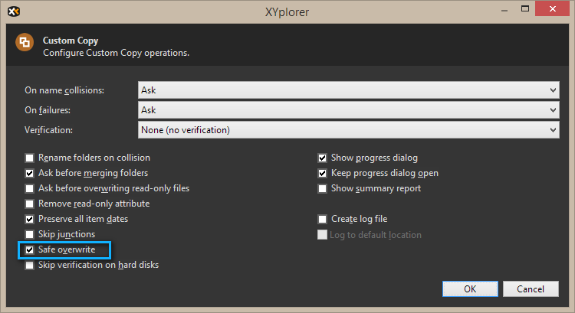Open the Verification dropdown
The width and height of the screenshot is (575, 313).
(348, 130)
